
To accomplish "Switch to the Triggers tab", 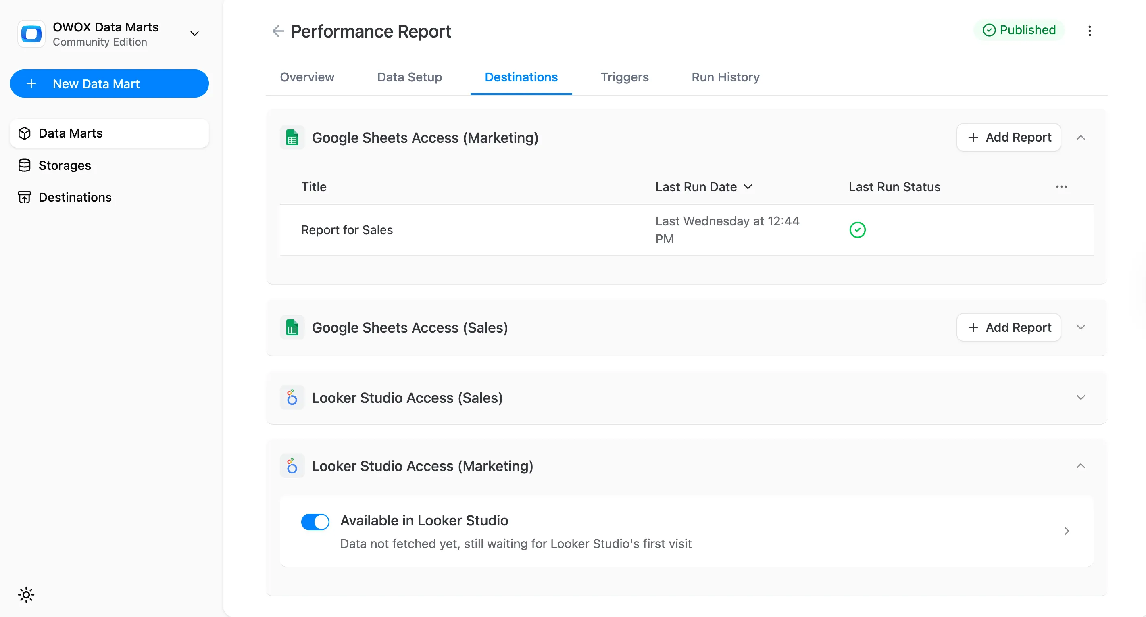I will (625, 77).
